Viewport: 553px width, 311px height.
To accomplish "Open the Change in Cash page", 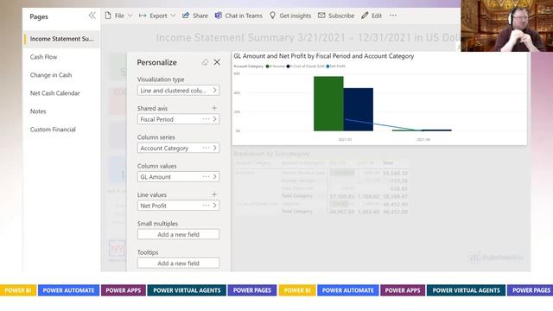I will 51,75.
